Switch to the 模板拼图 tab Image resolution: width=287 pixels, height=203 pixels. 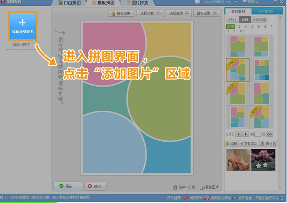(103, 3)
